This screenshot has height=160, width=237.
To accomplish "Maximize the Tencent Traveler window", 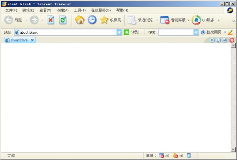I will [x=227, y=4].
